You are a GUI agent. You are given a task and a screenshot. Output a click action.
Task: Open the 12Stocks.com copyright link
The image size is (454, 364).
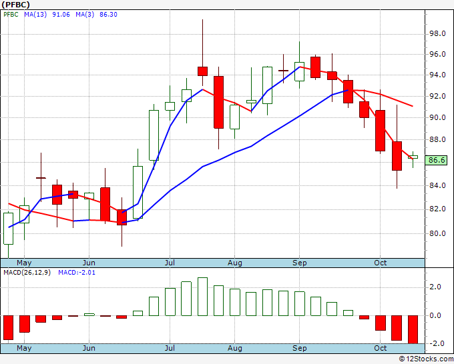pyautogui.click(x=426, y=359)
